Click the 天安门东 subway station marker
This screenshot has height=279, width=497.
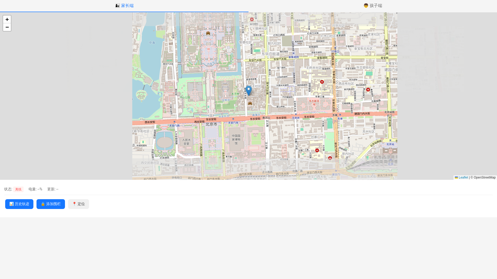pyautogui.click(x=233, y=119)
